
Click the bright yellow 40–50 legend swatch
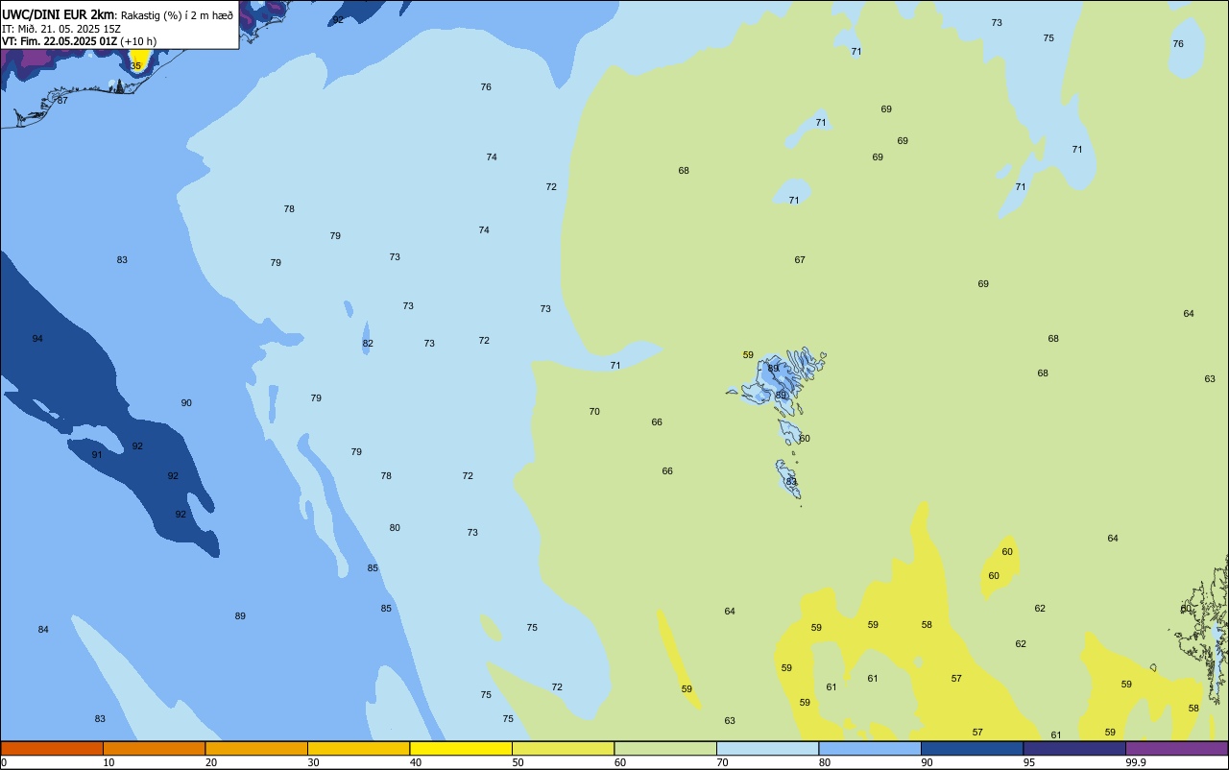click(461, 748)
